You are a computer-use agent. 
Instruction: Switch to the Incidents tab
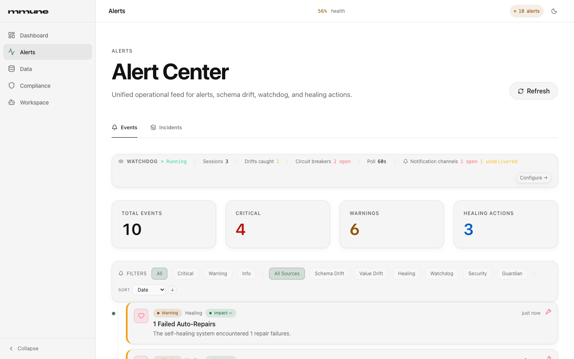click(166, 128)
